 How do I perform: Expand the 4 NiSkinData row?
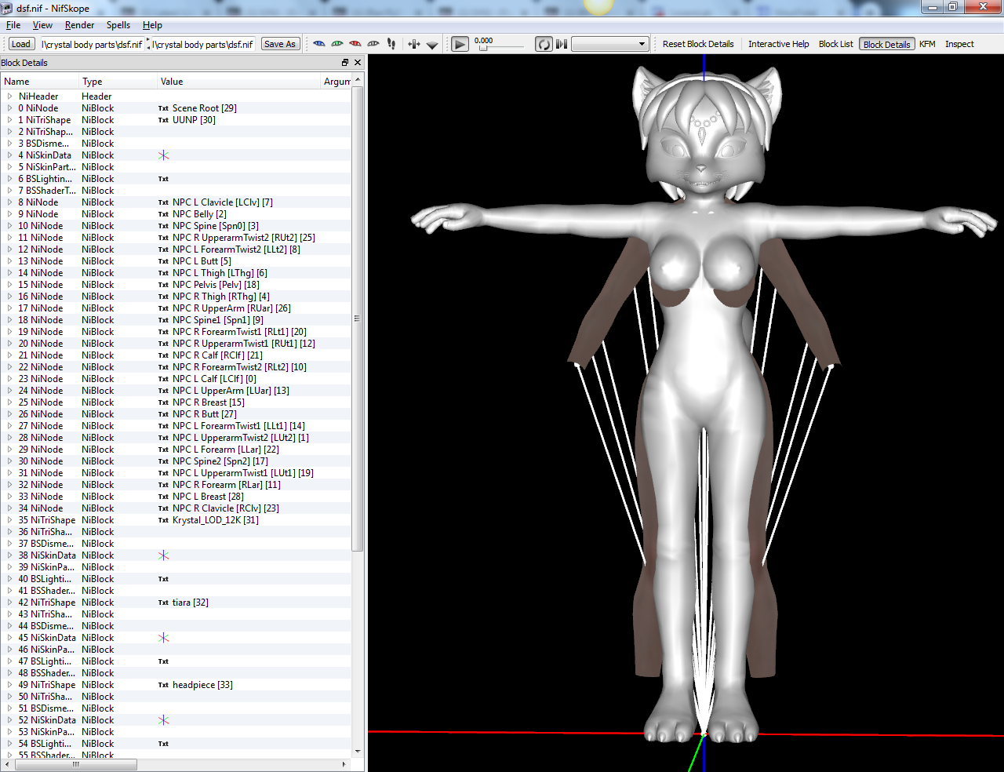click(9, 155)
